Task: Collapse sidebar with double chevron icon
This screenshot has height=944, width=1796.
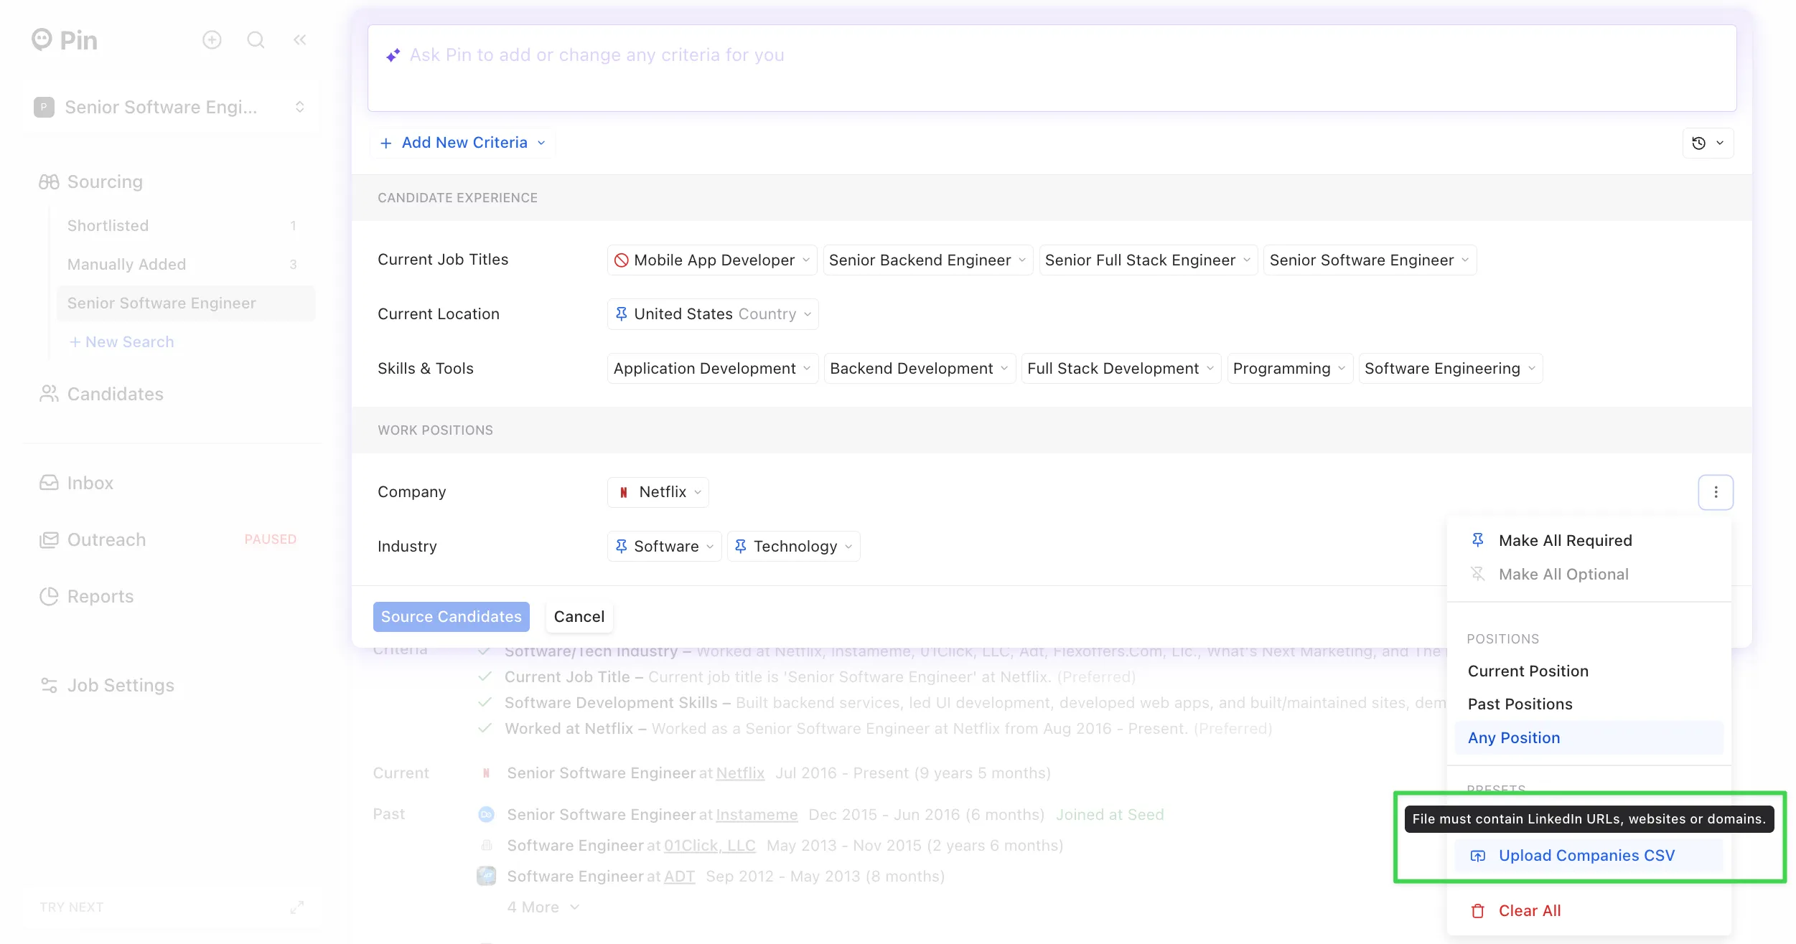Action: (x=300, y=39)
